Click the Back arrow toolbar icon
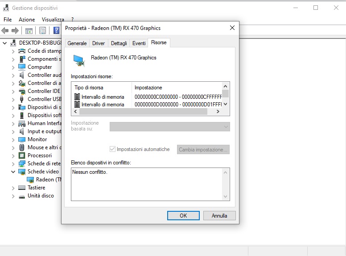Image resolution: width=346 pixels, height=256 pixels. 5,30
